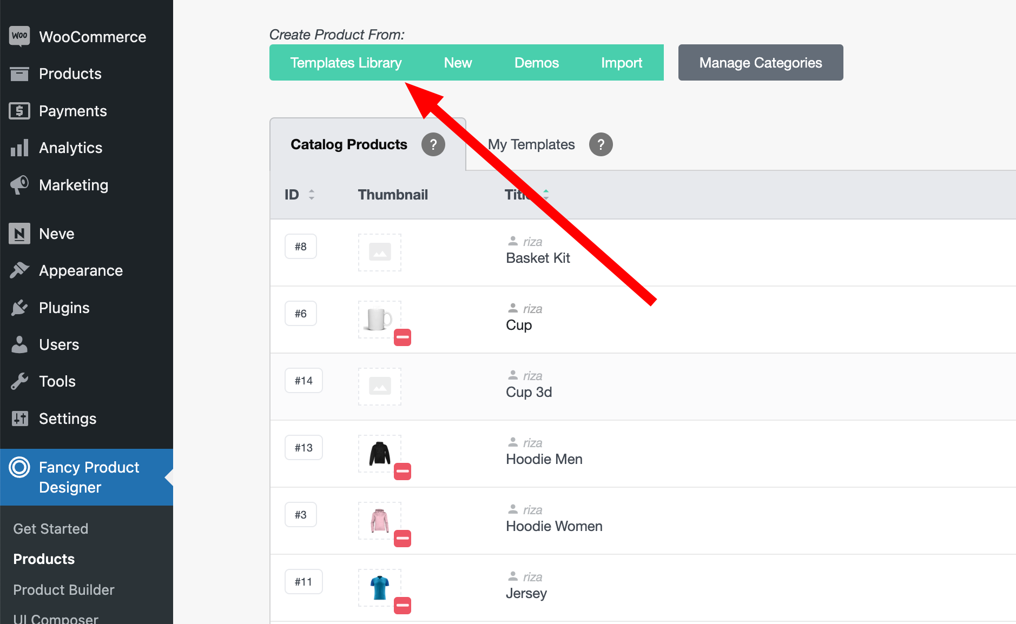
Task: Click the Tools wrench icon
Action: pyautogui.click(x=19, y=381)
